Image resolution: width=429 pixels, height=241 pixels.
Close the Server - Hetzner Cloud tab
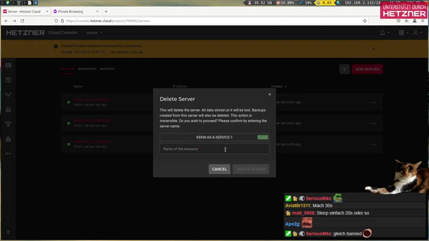pos(47,12)
